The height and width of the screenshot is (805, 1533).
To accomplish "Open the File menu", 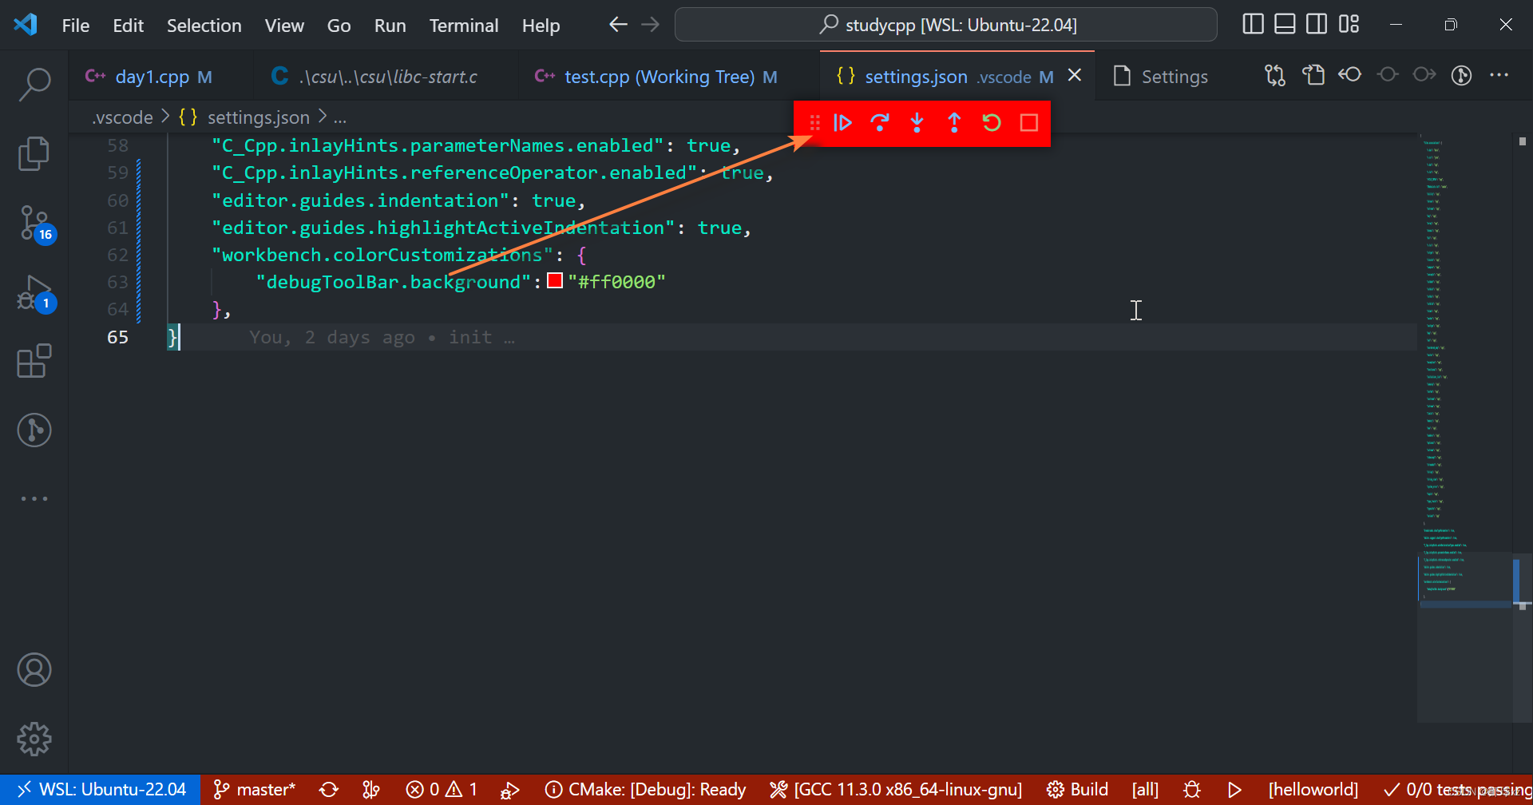I will tap(76, 26).
